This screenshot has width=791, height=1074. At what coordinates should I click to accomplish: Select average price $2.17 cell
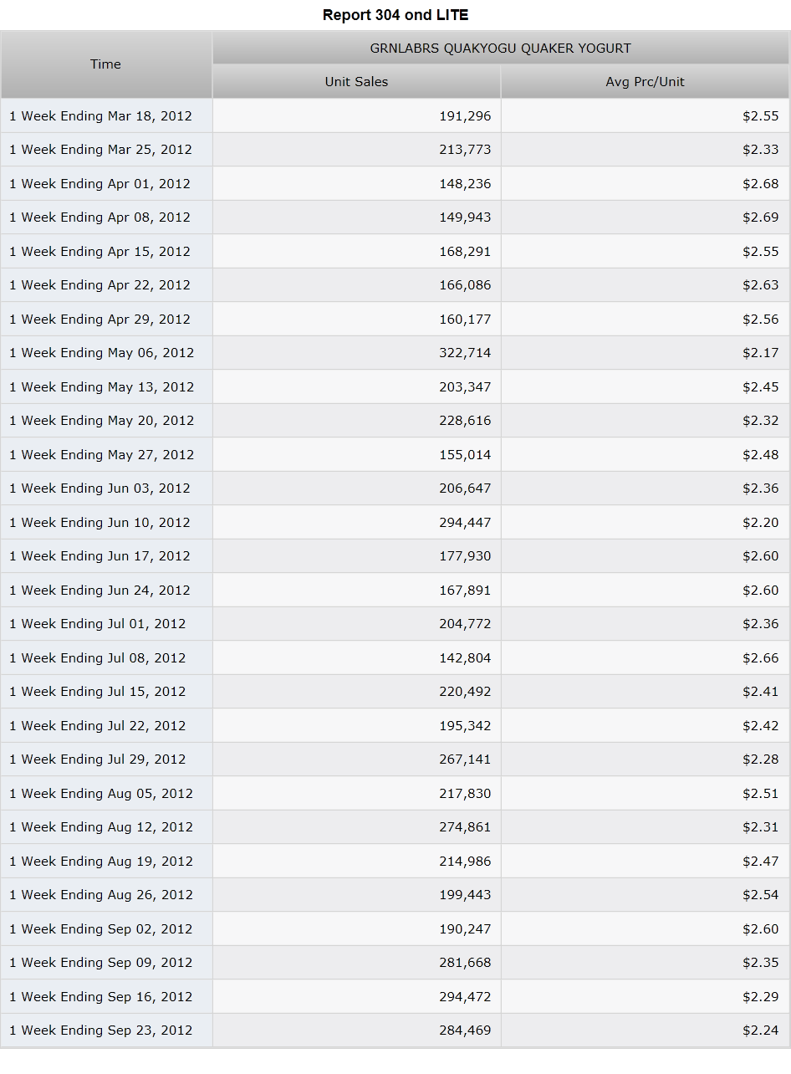(x=645, y=353)
